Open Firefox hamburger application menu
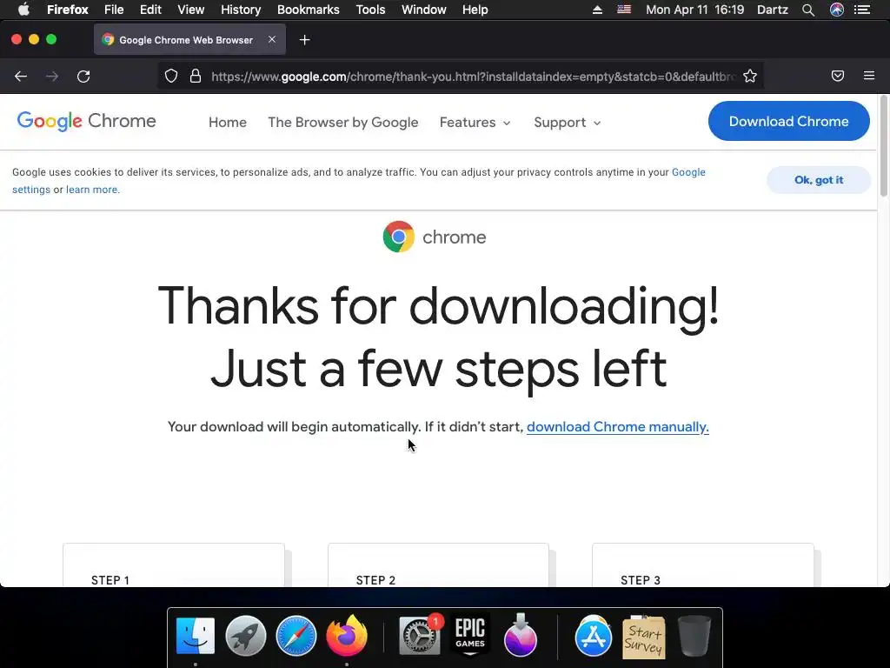Screen dimensions: 890x668 [869, 76]
